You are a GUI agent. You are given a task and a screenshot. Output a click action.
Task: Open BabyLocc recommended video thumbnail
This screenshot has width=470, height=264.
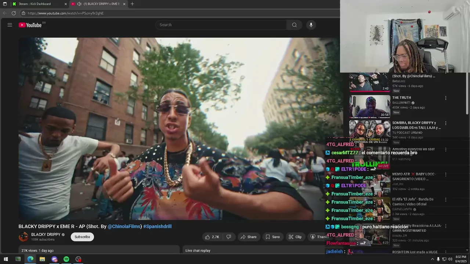tap(369, 82)
